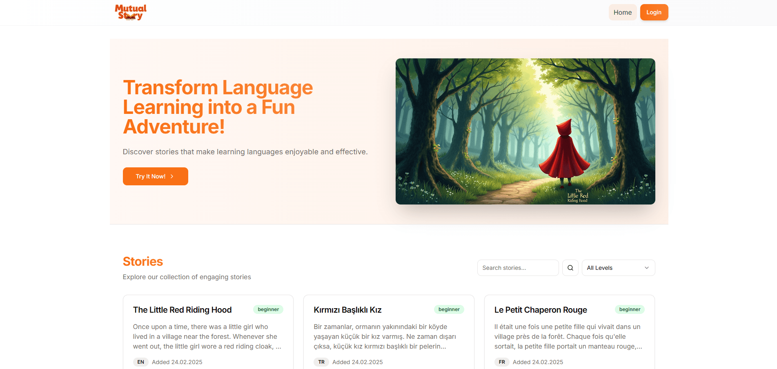
Task: Click the arrow on Try It Now
Action: [172, 176]
